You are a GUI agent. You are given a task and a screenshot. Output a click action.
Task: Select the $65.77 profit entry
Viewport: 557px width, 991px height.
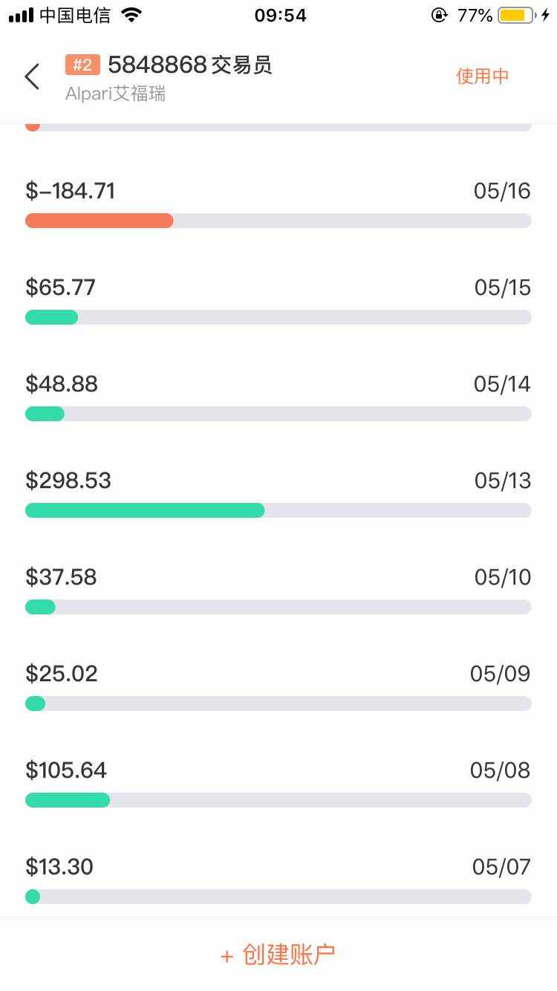coord(61,287)
